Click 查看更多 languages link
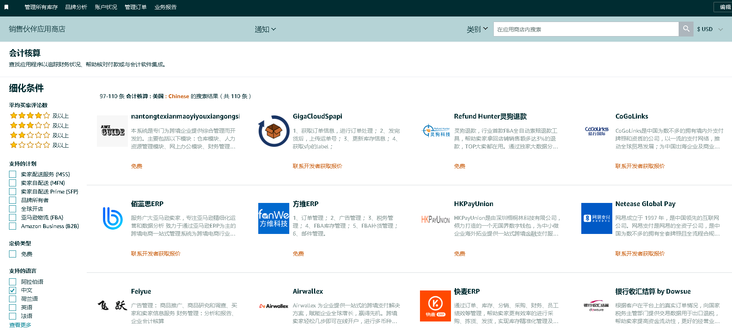This screenshot has height=336, width=732. [x=20, y=325]
